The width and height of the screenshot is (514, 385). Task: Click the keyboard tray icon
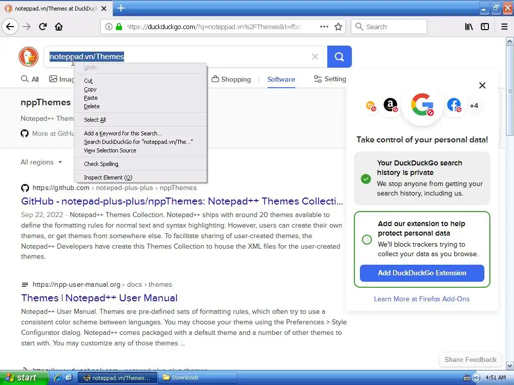coord(466,378)
